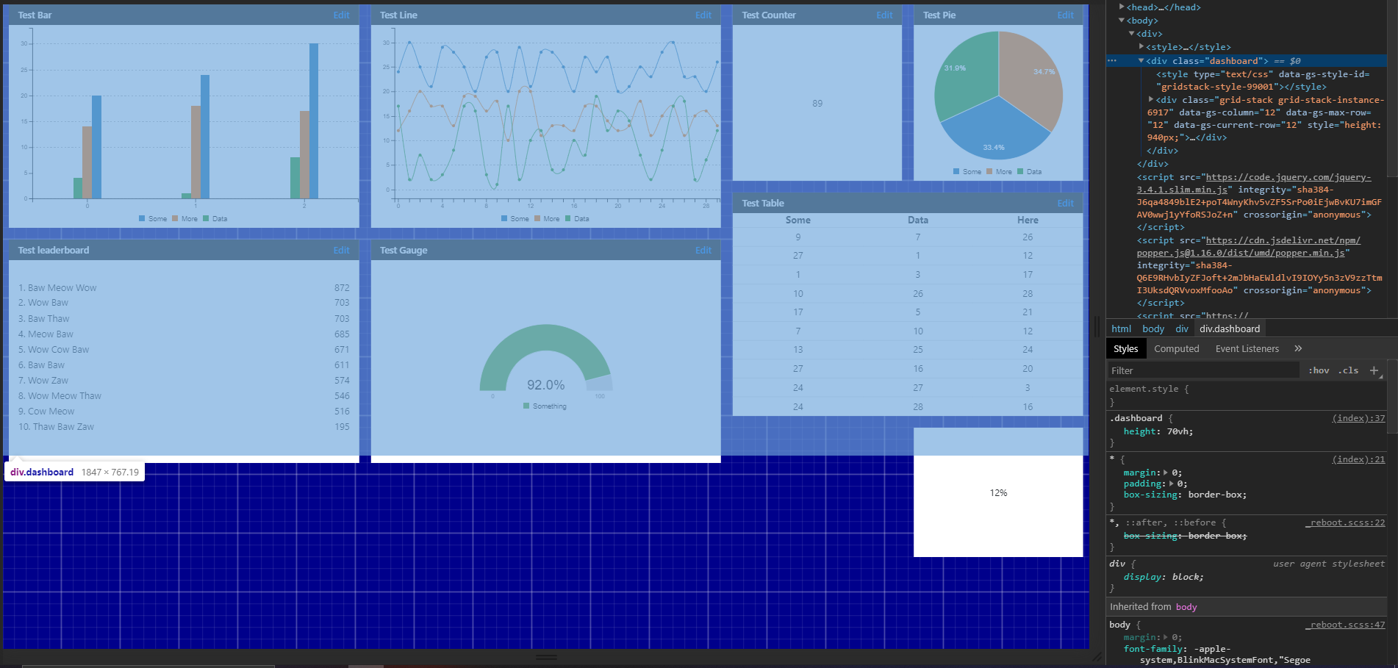This screenshot has height=668, width=1398.
Task: Toggle 'Some' legend entry in Test Line chart
Action: tap(515, 218)
